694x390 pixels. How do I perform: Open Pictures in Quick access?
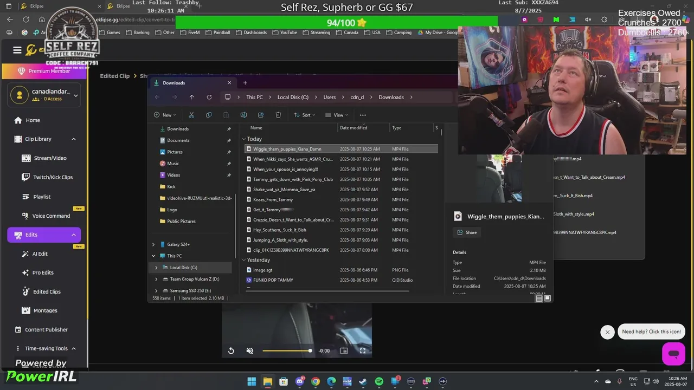pos(175,152)
